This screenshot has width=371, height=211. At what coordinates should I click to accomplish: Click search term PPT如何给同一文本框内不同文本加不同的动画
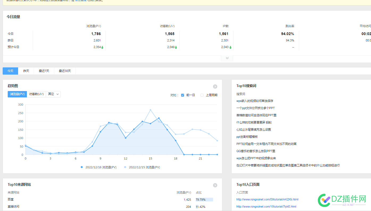[x=266, y=144]
